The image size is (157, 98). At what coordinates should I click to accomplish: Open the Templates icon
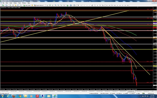click(74, 5)
